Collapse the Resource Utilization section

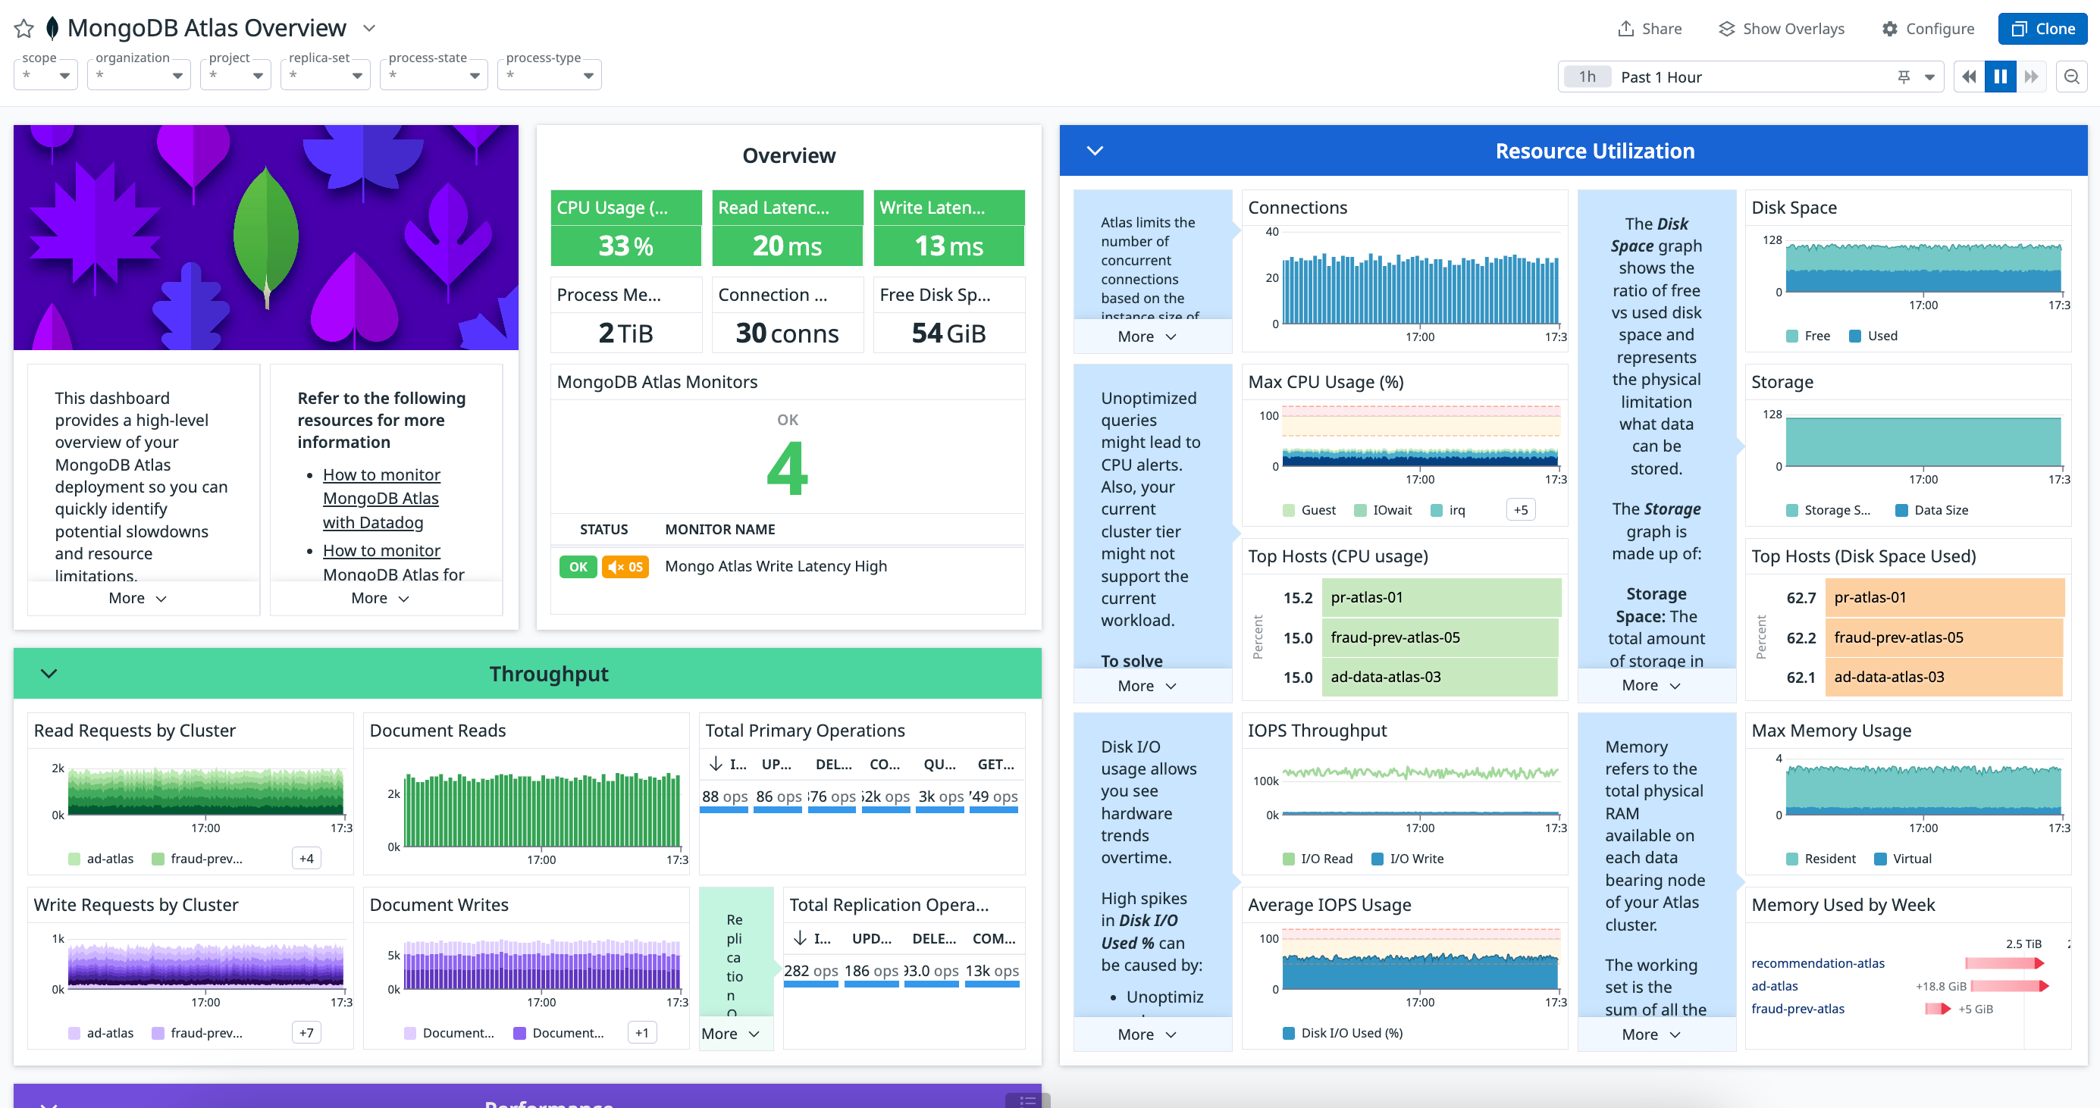pos(1094,150)
